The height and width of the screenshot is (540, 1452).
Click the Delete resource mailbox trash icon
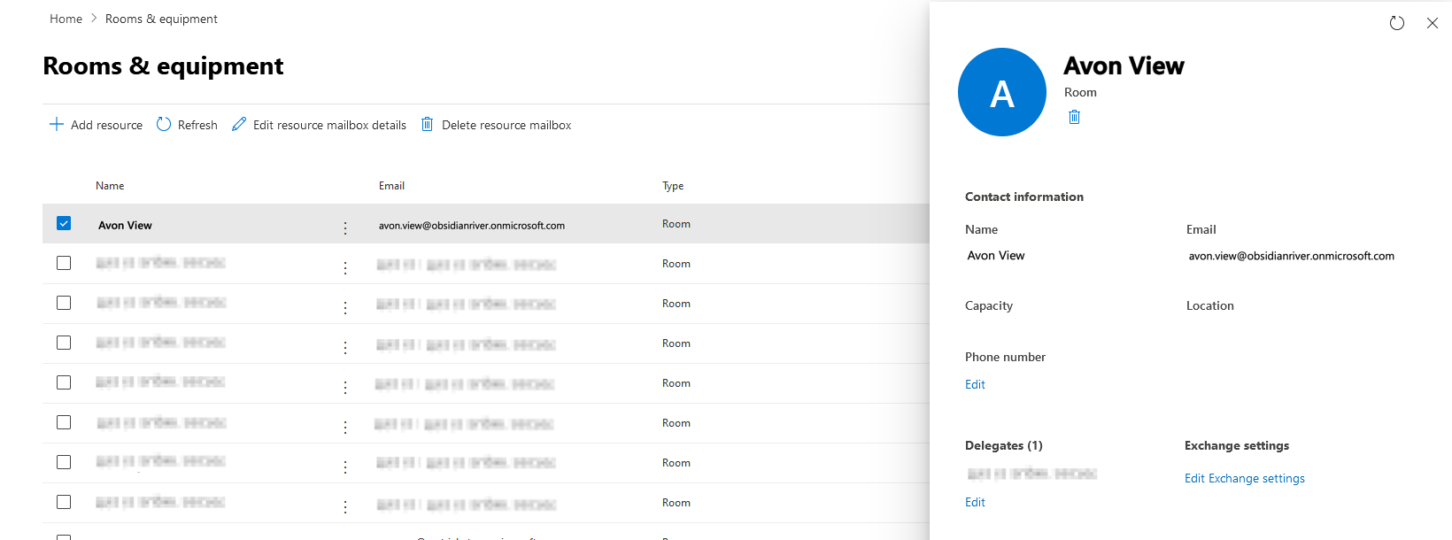[427, 125]
